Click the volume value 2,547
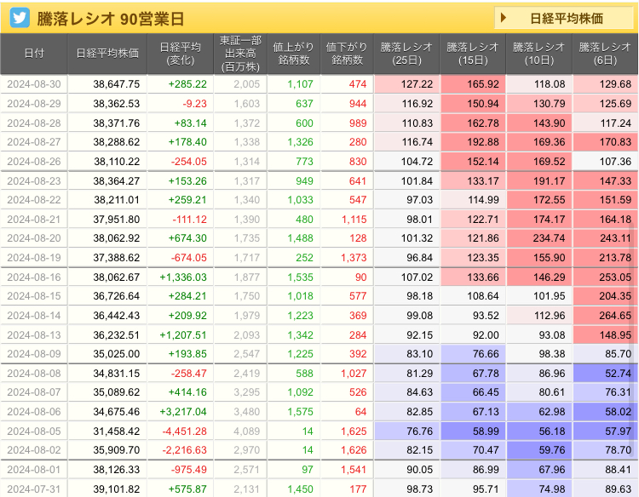 tap(246, 354)
